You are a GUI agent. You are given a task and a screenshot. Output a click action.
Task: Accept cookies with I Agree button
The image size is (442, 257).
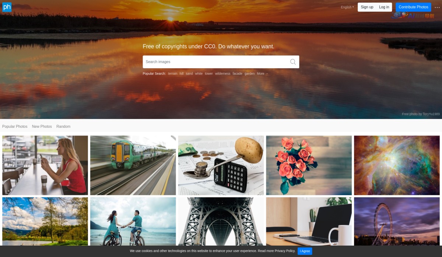[305, 251]
